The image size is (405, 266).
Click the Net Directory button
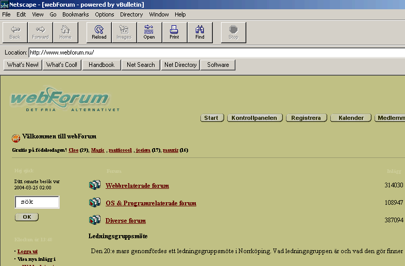pyautogui.click(x=180, y=65)
